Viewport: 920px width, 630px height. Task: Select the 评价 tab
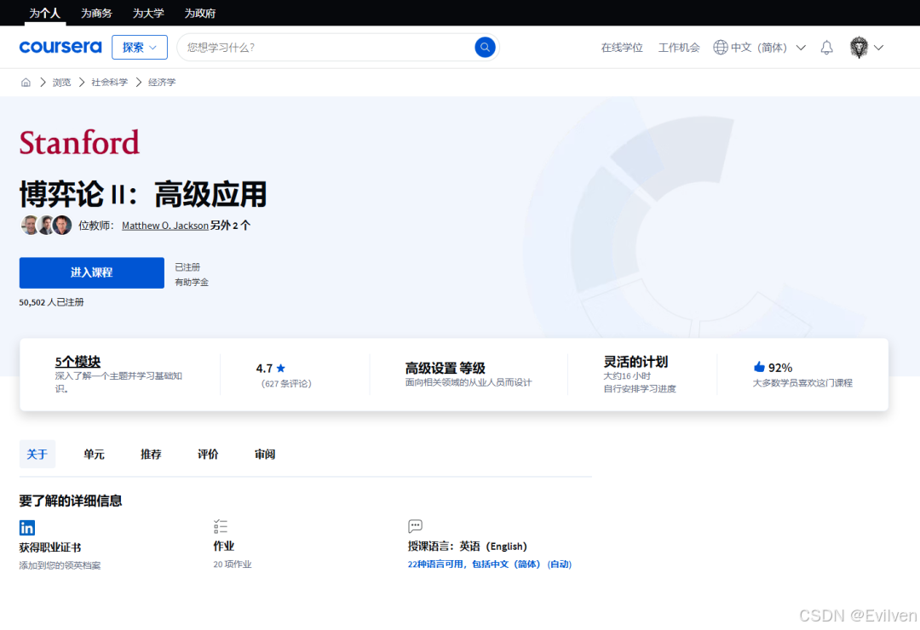tap(208, 454)
